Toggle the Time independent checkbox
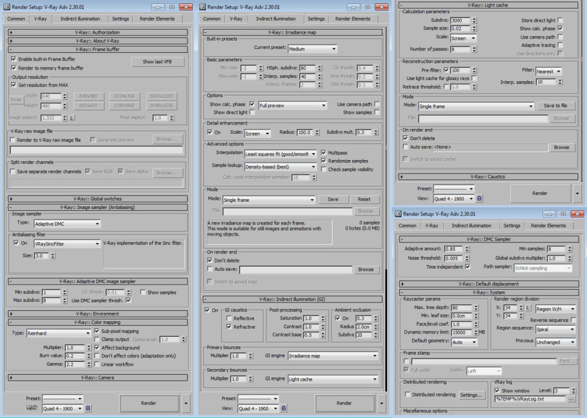Image resolution: width=587 pixels, height=418 pixels. (468, 267)
